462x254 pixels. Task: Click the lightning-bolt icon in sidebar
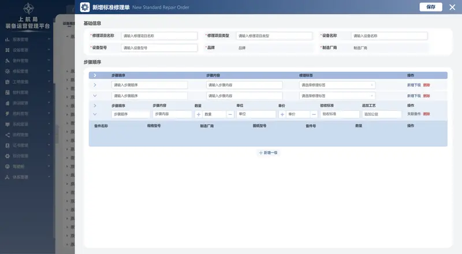click(8, 114)
